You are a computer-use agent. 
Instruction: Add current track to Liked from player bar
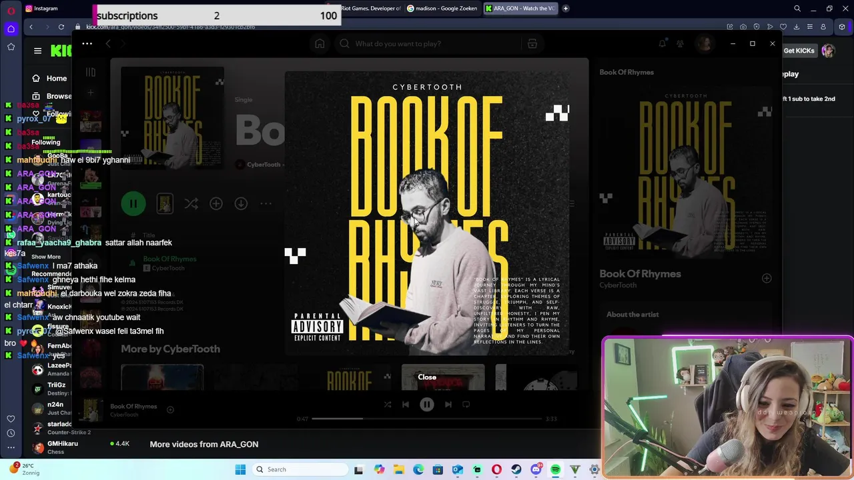170,410
